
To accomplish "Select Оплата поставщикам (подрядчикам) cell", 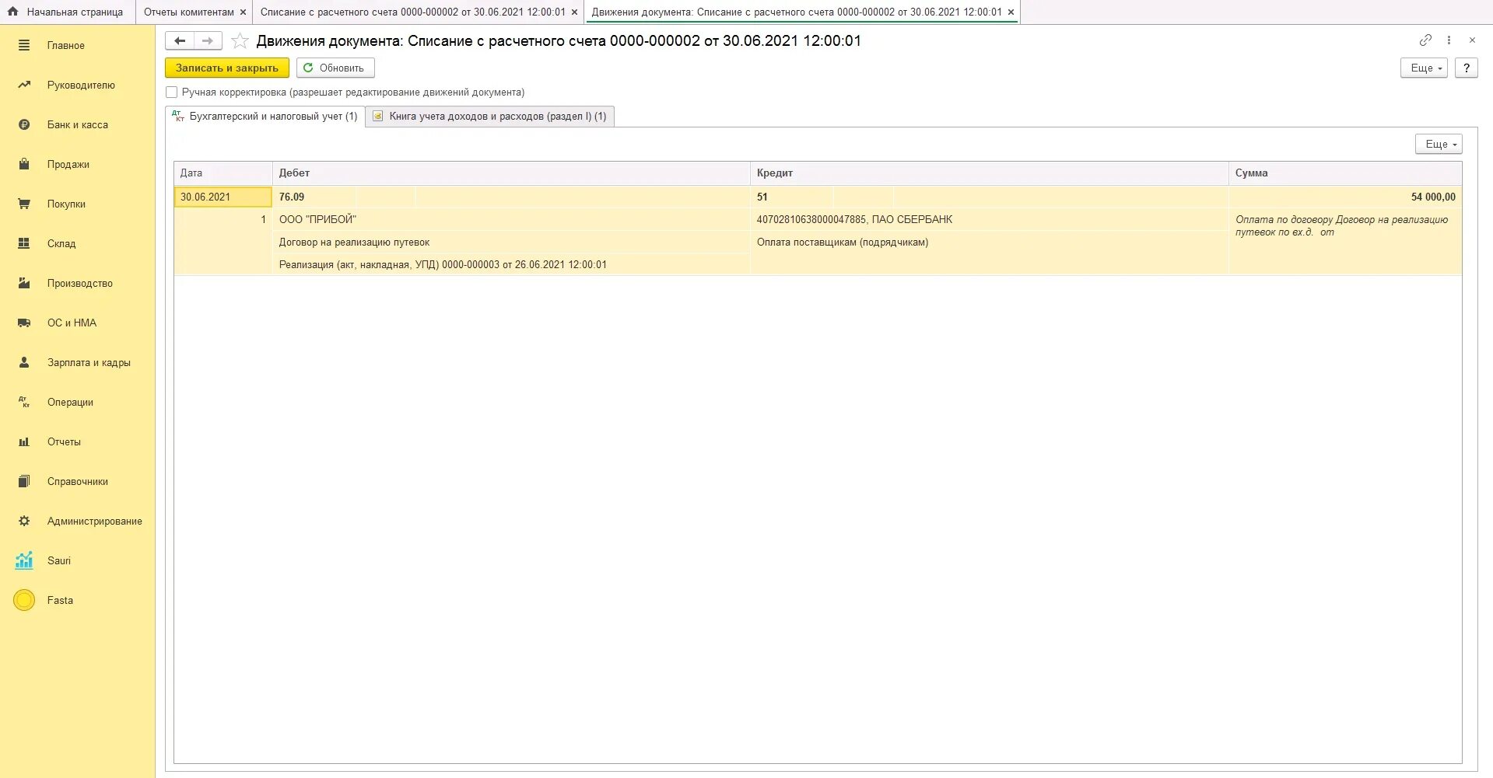I will 990,242.
